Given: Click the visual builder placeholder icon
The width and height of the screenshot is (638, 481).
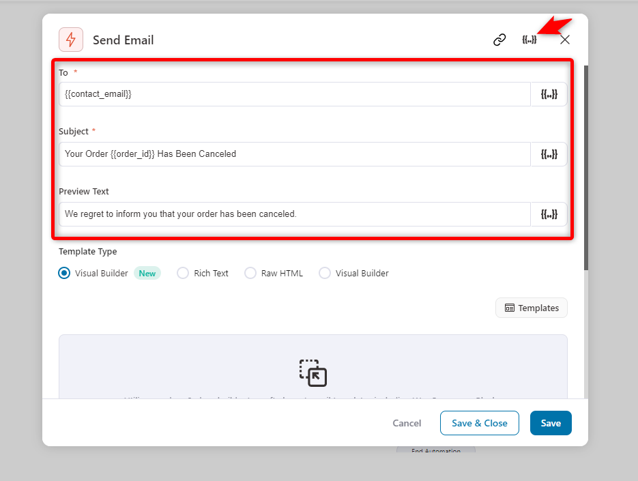Looking at the screenshot, I should coord(313,373).
